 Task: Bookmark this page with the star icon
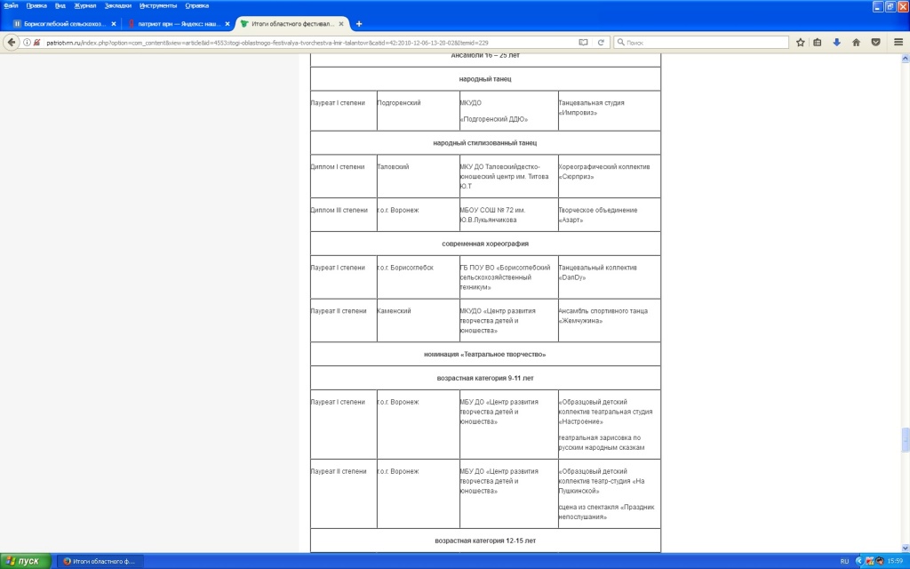[801, 43]
